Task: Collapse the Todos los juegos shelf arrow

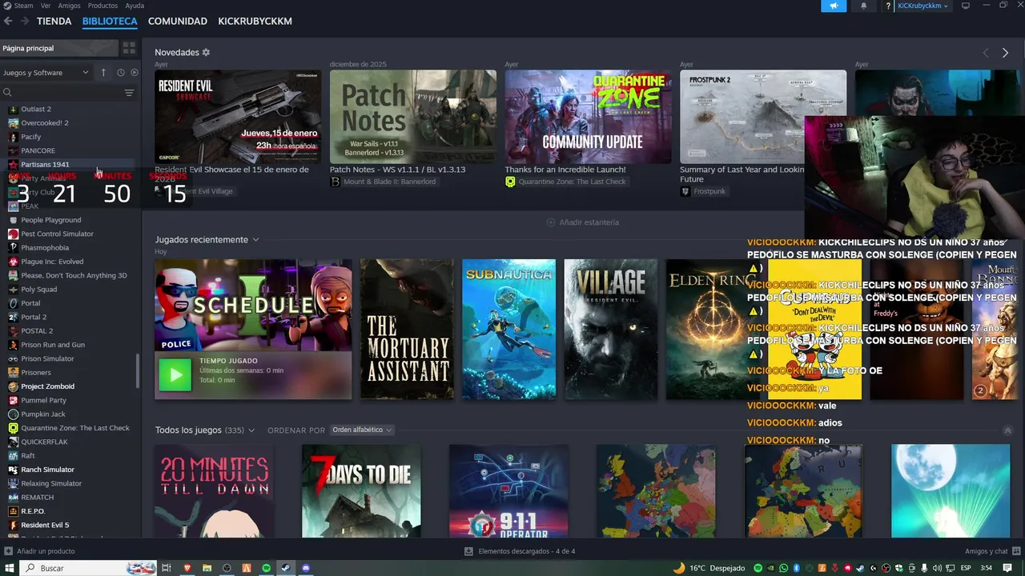Action: (1007, 430)
